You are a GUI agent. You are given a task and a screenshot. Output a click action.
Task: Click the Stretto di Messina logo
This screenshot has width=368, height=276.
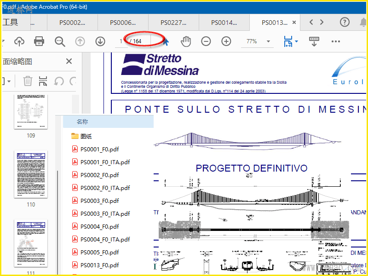(160, 64)
